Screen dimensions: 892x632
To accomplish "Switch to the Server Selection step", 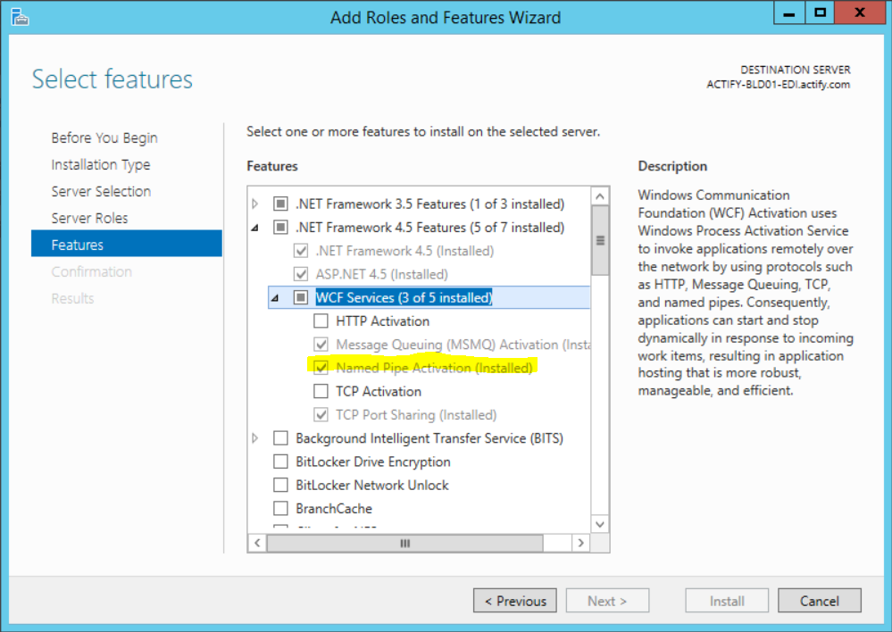I will click(101, 191).
